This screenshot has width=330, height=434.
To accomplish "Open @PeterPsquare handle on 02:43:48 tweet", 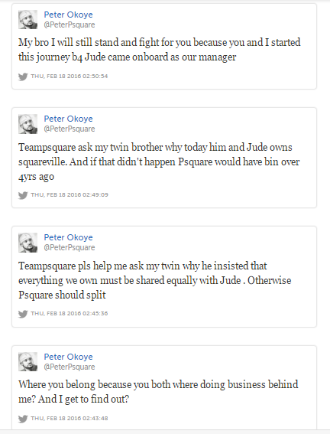I will pos(70,367).
